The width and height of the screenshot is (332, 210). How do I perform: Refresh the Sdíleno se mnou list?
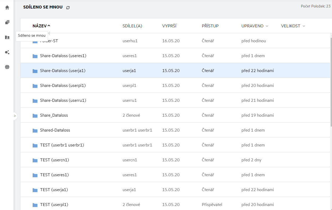[x=68, y=8]
